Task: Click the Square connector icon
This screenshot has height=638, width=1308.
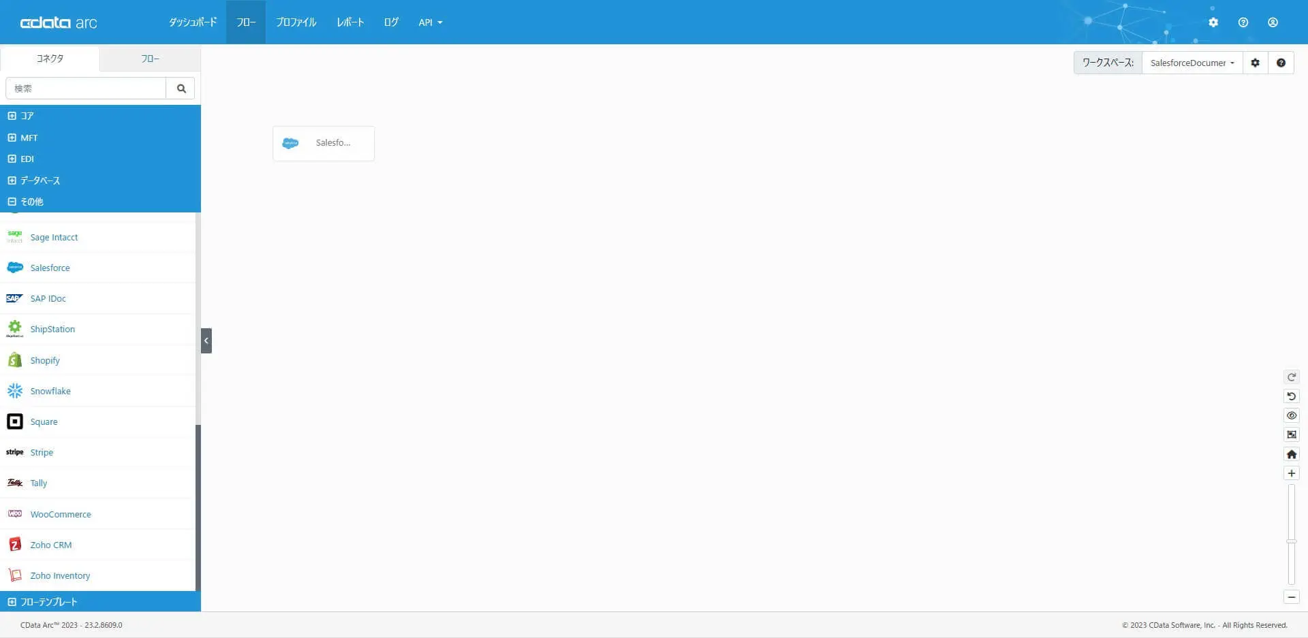Action: coord(14,421)
